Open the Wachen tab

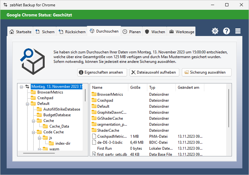pos(155,32)
